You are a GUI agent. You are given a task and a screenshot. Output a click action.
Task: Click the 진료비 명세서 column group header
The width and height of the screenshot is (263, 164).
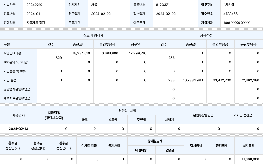pyautogui.click(x=93, y=35)
